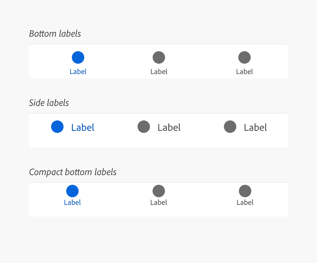Click the blue Label text in Compact row
The height and width of the screenshot is (263, 317).
point(72,202)
